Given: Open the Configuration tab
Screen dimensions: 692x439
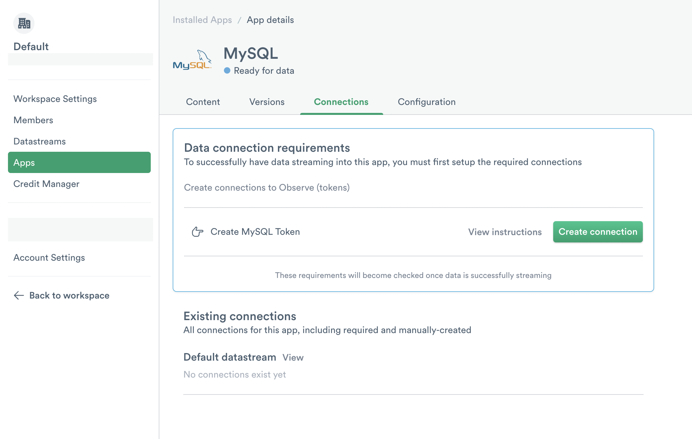Looking at the screenshot, I should 427,102.
